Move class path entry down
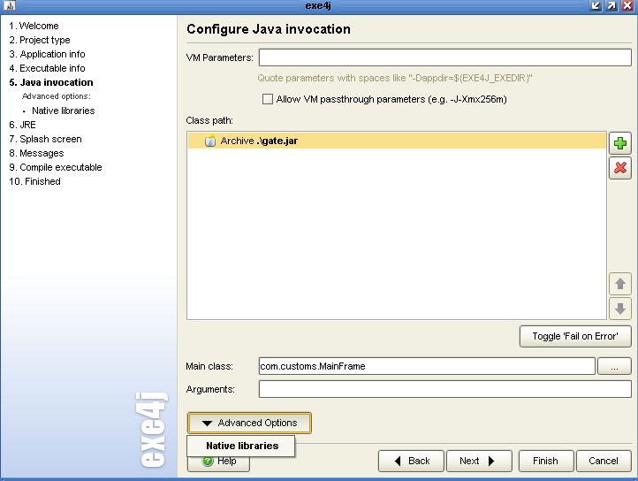Screen dimensions: 638x481 click(x=620, y=309)
